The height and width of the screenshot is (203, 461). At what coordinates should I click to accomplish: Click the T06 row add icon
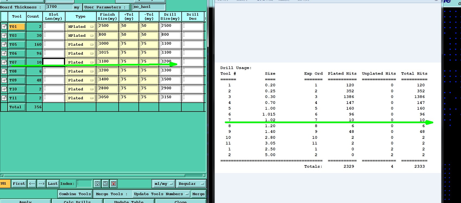pos(4,53)
